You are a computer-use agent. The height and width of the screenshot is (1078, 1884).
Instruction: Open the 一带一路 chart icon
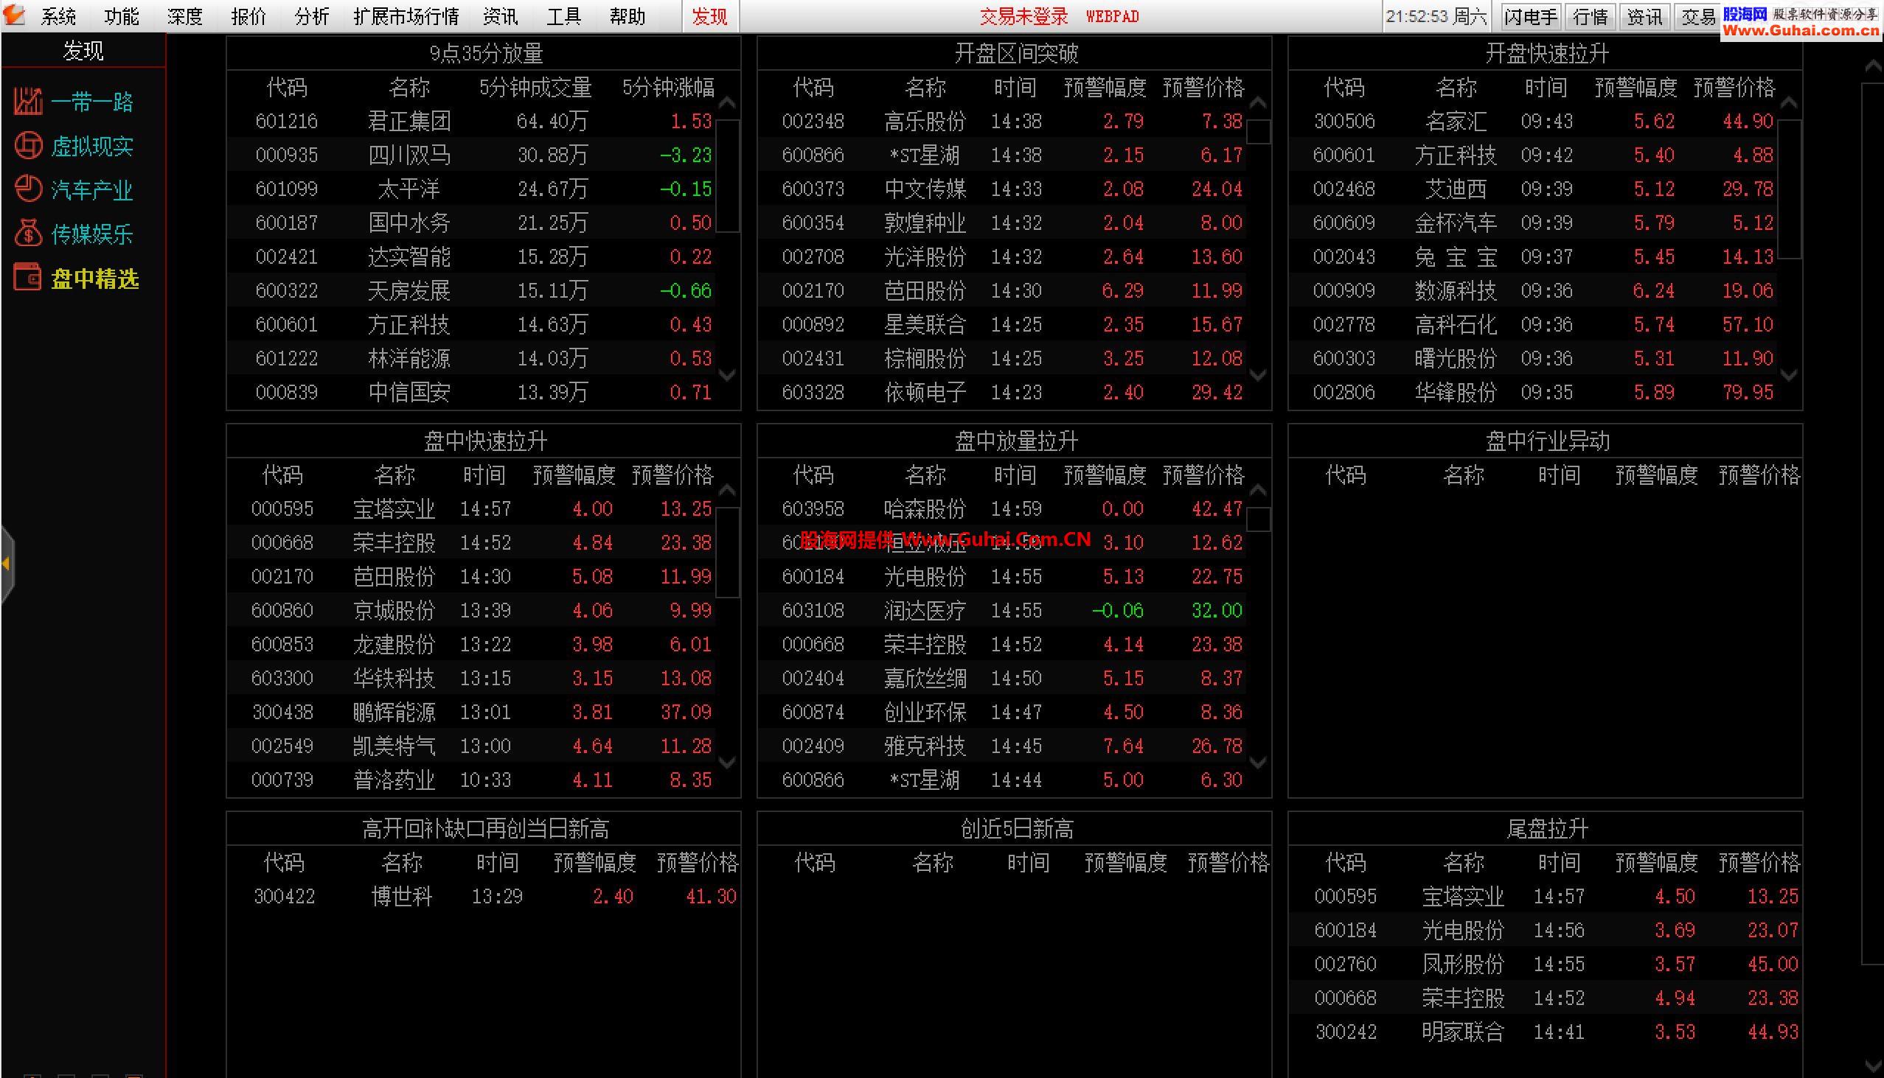[28, 102]
